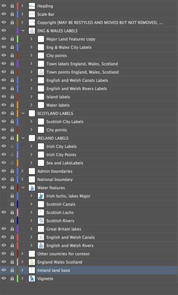Collapse the ENG & WALES LABELS group
Screen dimensions: 178x295
[x=23, y=30]
